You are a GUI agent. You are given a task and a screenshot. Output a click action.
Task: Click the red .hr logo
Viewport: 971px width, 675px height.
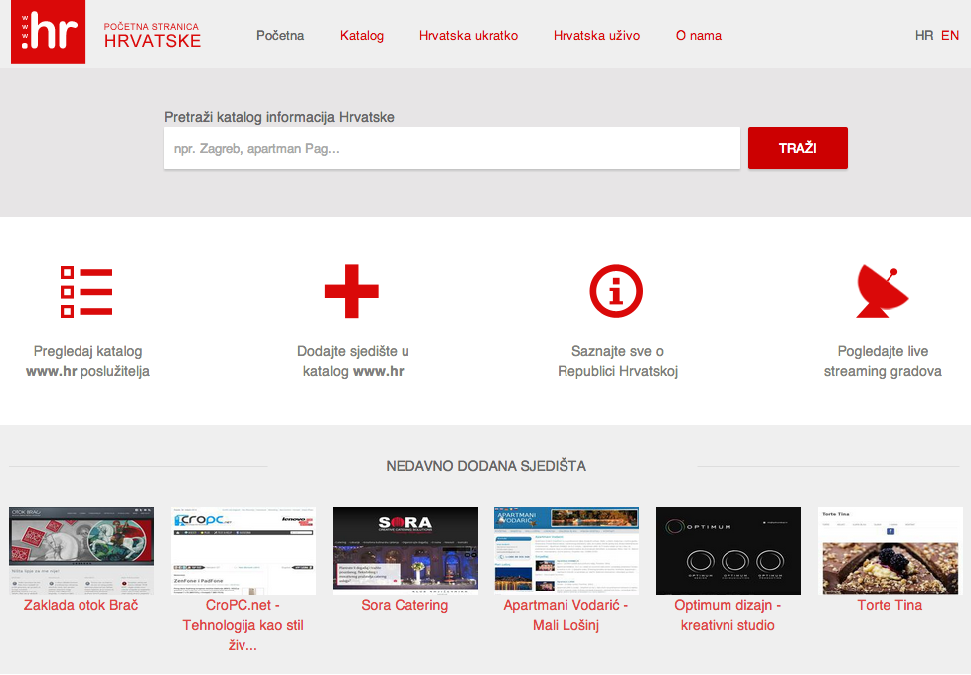click(49, 32)
